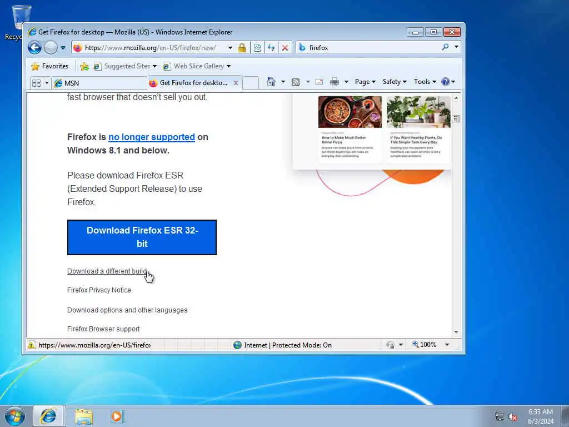Open the Tools menu

click(425, 82)
